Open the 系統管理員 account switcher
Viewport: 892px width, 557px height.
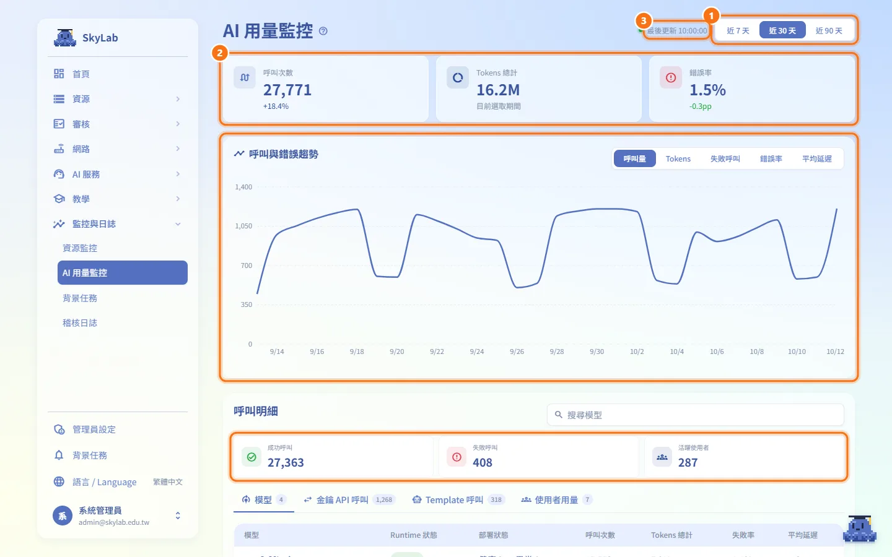tap(178, 516)
